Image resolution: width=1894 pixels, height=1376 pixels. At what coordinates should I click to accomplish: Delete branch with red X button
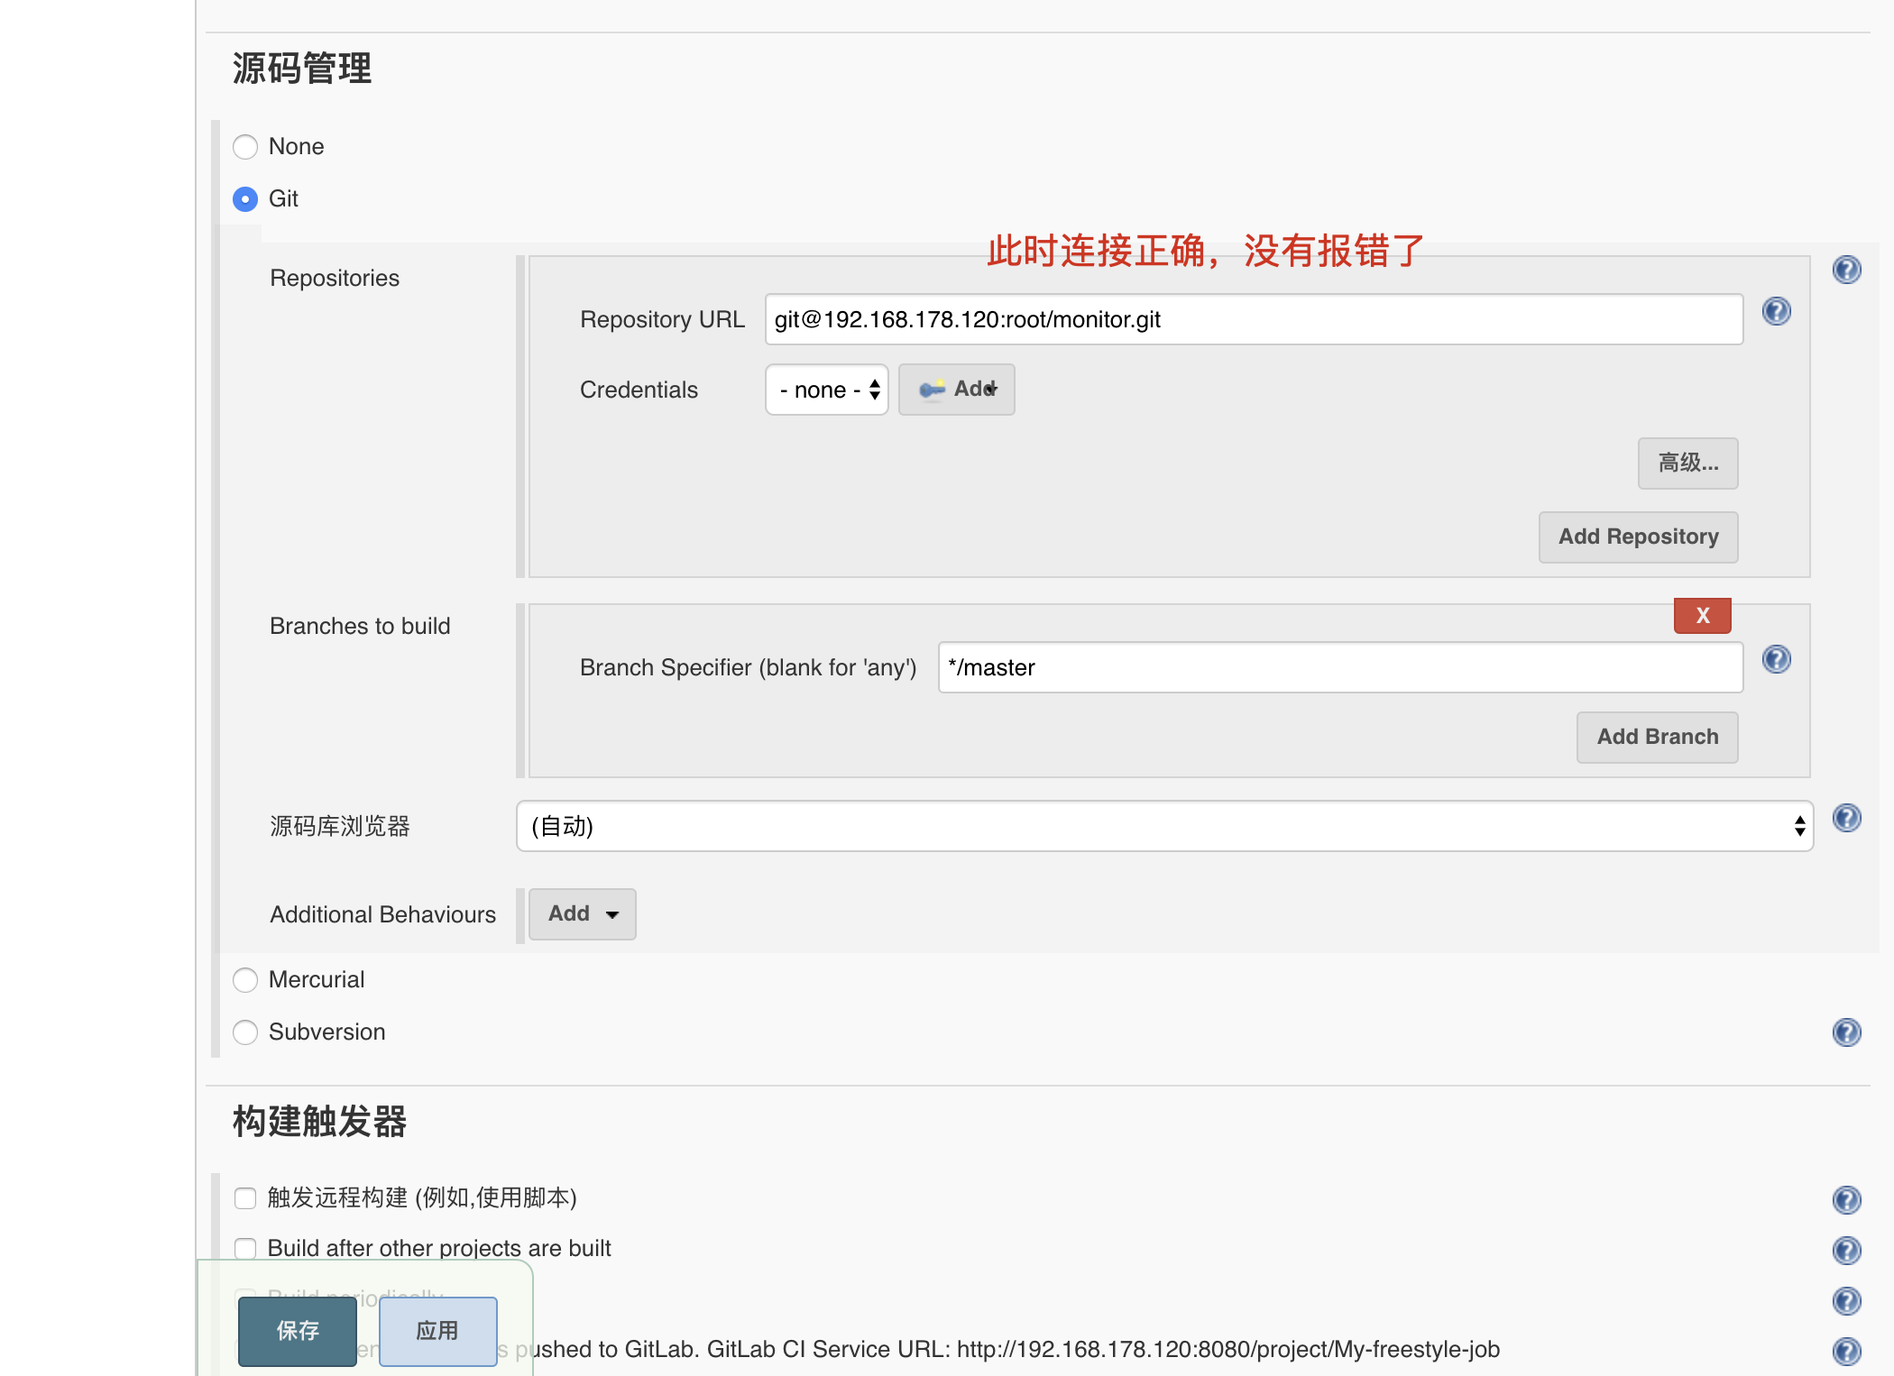coord(1703,616)
